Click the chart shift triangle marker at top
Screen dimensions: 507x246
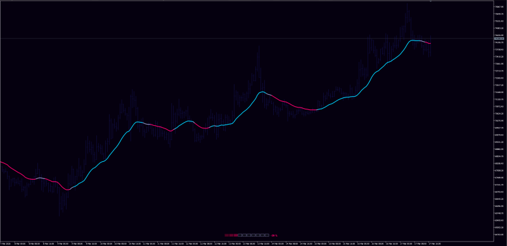pyautogui.click(x=431, y=2)
